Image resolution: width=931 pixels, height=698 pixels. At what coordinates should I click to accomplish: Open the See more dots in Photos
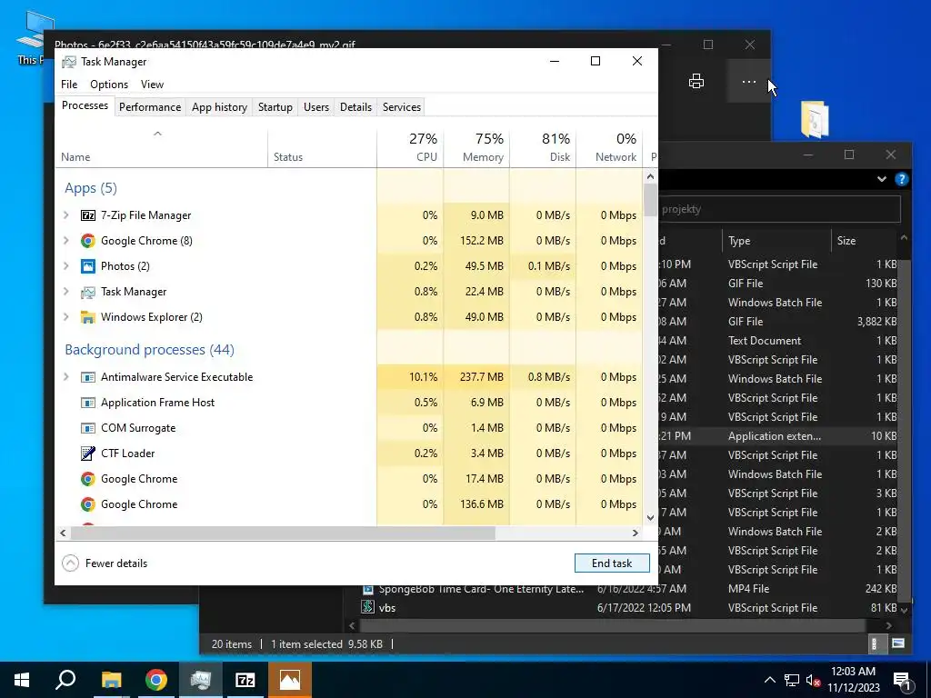pos(749,81)
